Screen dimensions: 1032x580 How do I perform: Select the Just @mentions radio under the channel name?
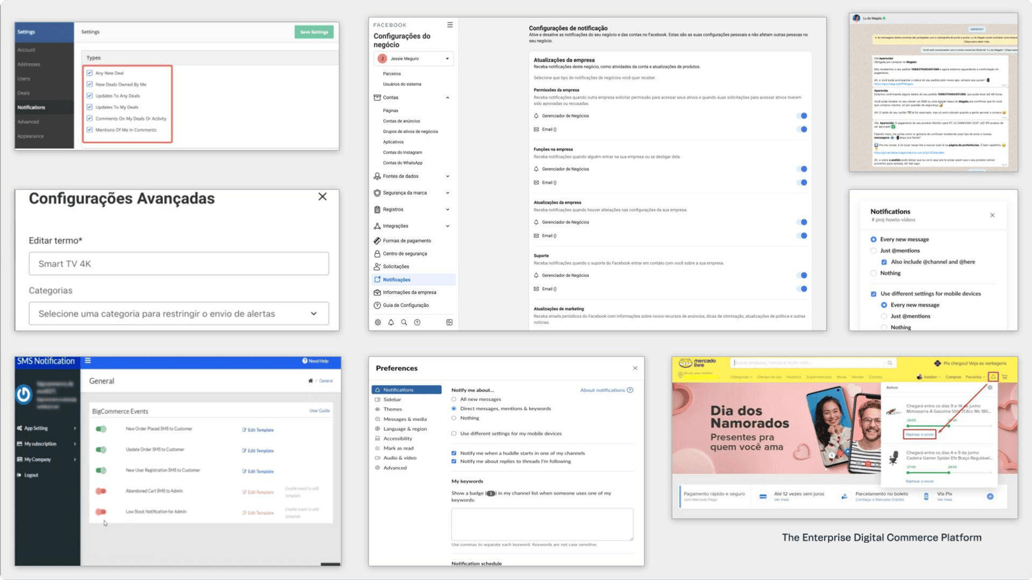pos(873,251)
